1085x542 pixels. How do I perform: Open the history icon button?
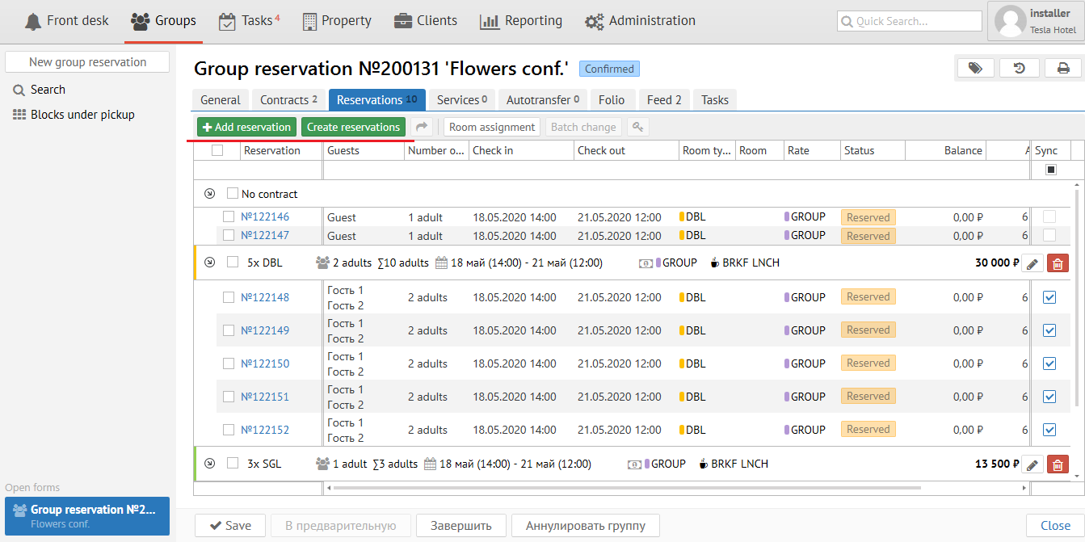point(1020,69)
